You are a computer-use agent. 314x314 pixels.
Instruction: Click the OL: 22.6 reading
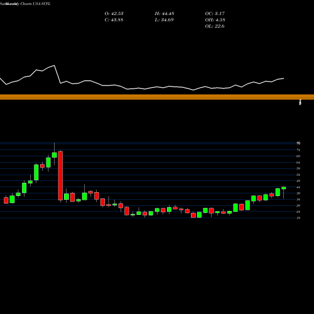click(x=215, y=26)
